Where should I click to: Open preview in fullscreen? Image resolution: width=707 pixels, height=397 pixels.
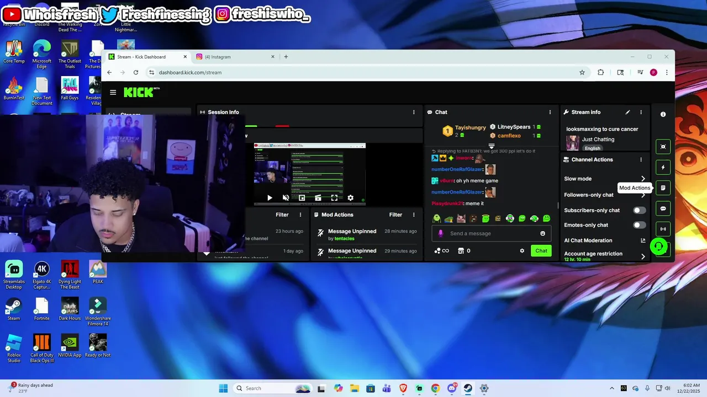(334, 198)
